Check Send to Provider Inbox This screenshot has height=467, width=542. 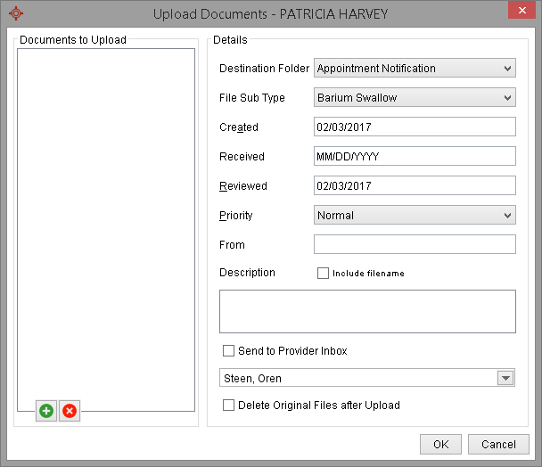(x=229, y=351)
